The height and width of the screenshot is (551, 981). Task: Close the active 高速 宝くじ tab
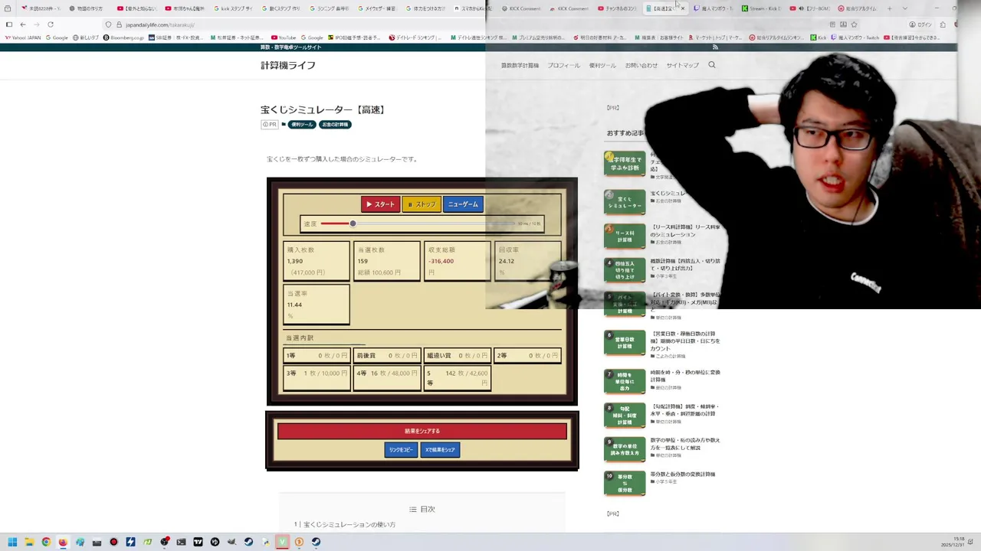[683, 8]
